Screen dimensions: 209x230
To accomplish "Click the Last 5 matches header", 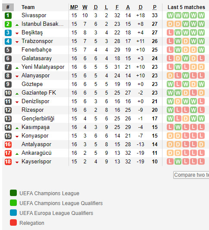I will pos(186,7).
